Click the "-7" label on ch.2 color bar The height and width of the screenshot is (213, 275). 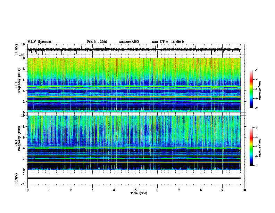[256, 165]
